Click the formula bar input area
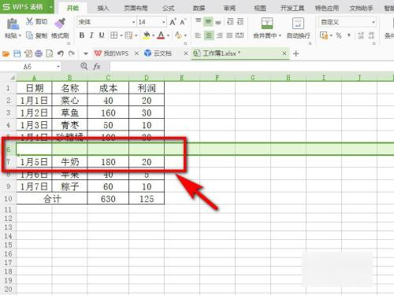Image resolution: width=394 pixels, height=295 pixels. 252,67
